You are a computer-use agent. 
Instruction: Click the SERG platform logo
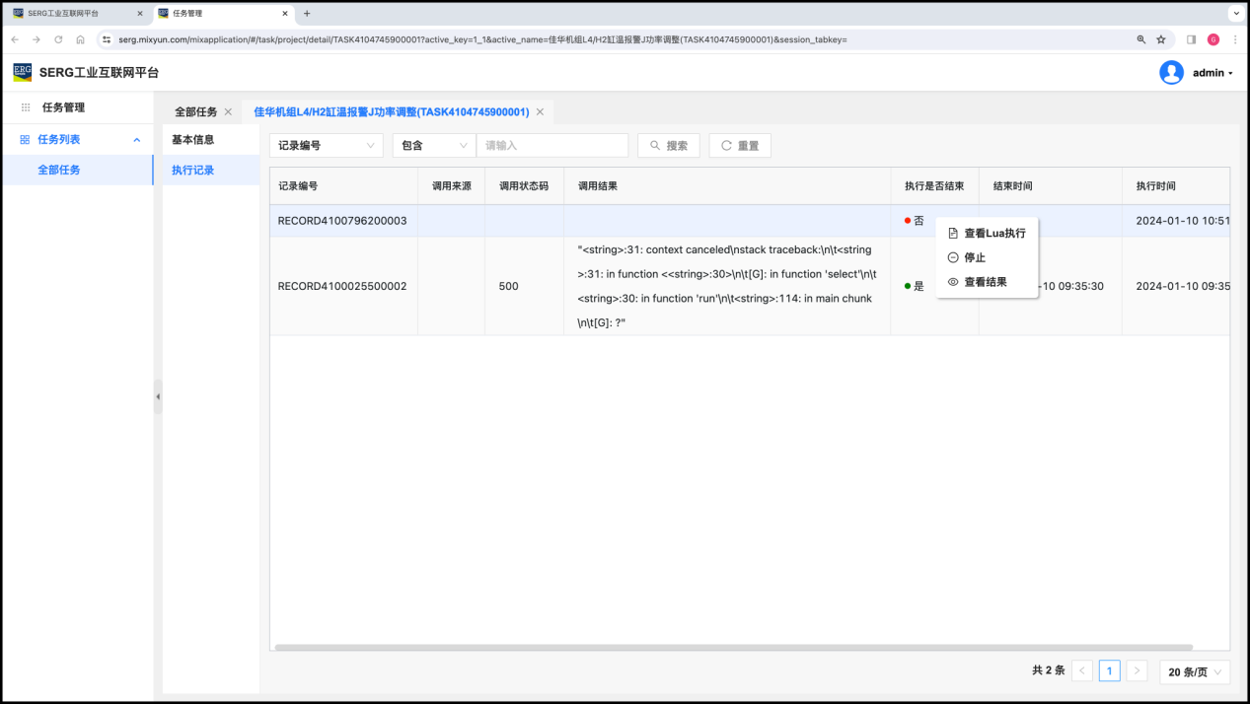coord(22,72)
